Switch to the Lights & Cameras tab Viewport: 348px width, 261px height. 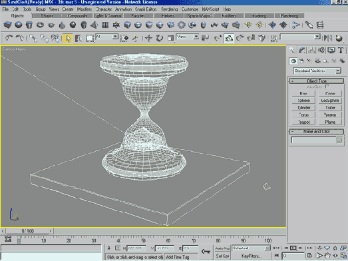click(108, 16)
